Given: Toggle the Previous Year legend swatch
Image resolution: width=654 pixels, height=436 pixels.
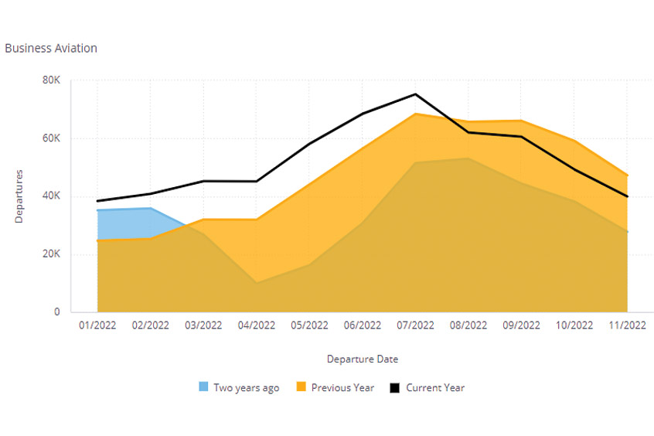Looking at the screenshot, I should coord(301,387).
